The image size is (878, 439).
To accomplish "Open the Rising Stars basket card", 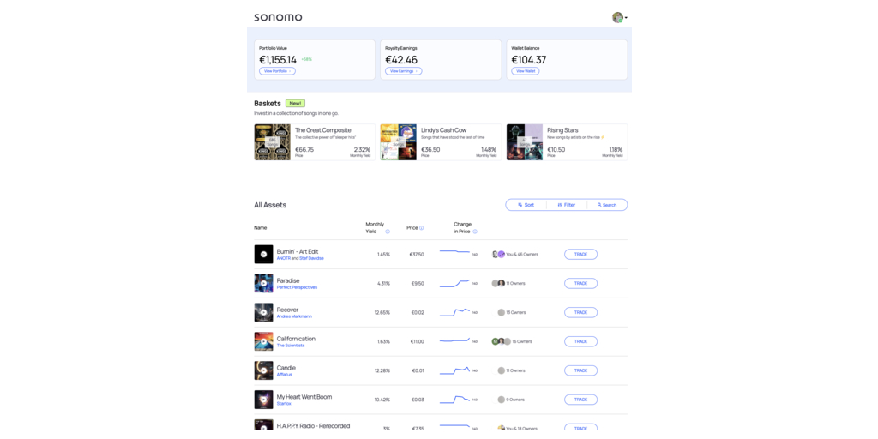I will pyautogui.click(x=566, y=141).
